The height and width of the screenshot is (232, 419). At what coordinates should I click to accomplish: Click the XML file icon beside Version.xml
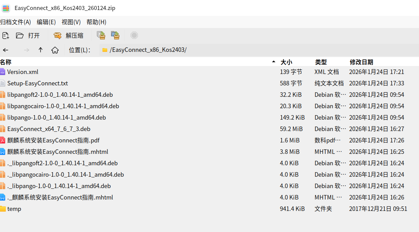point(3,72)
